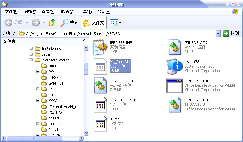
Task: Click the Forward arrow icon
Action: pyautogui.click(x=36, y=23)
